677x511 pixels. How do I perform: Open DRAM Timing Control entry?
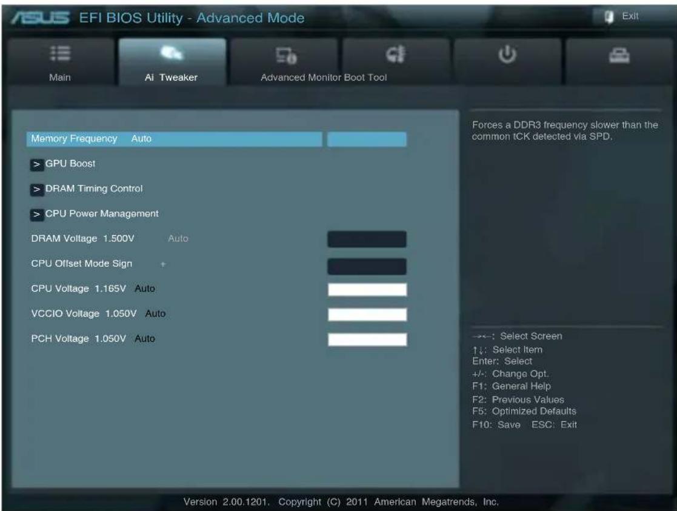click(94, 189)
